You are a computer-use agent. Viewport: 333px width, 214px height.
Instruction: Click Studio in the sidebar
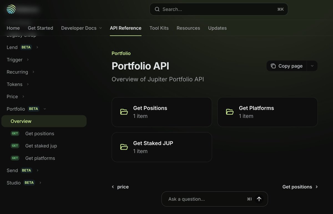pyautogui.click(x=14, y=183)
